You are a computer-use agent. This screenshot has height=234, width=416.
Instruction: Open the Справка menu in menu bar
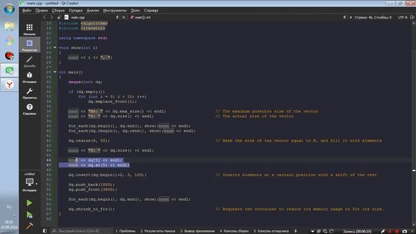(151, 10)
